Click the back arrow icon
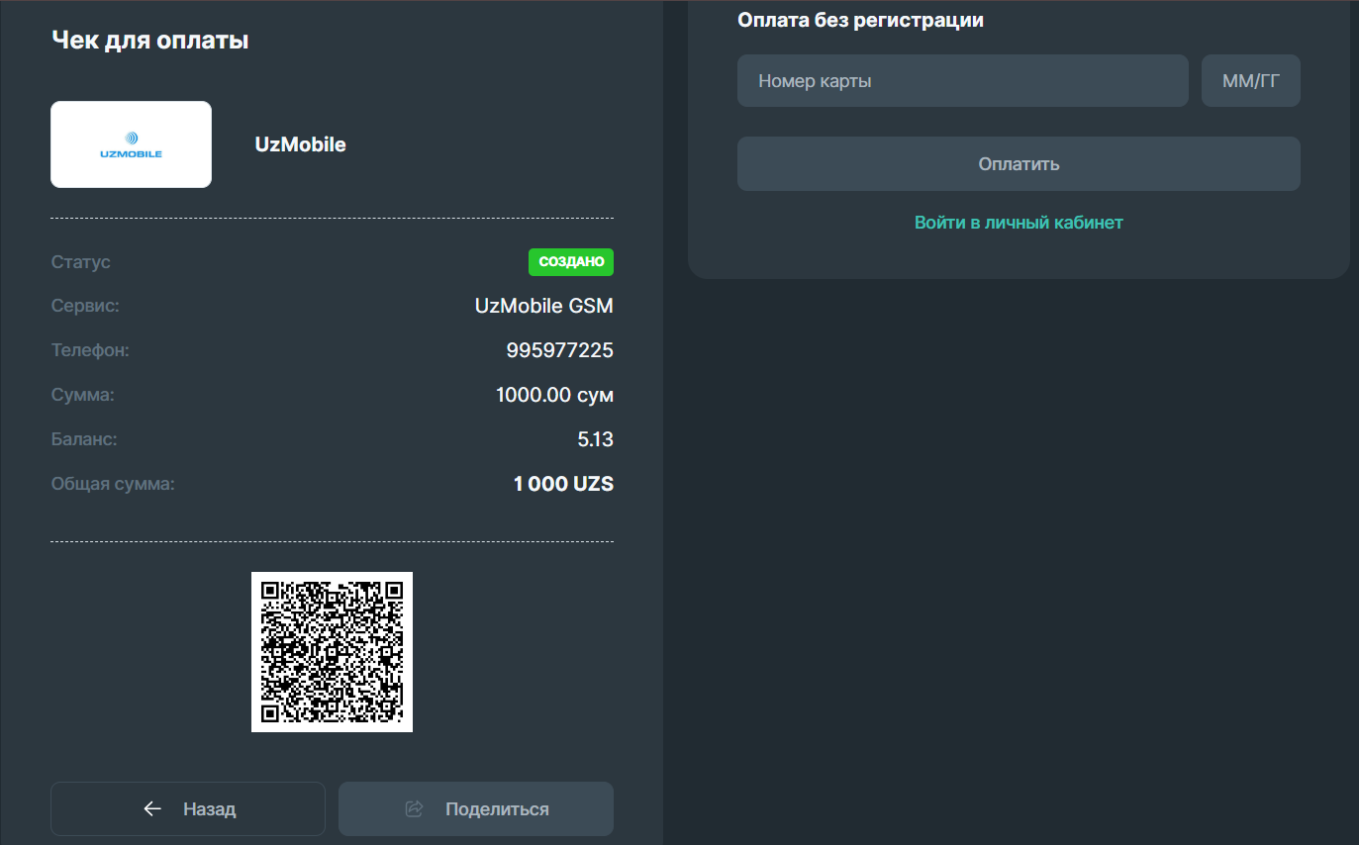 pyautogui.click(x=152, y=809)
